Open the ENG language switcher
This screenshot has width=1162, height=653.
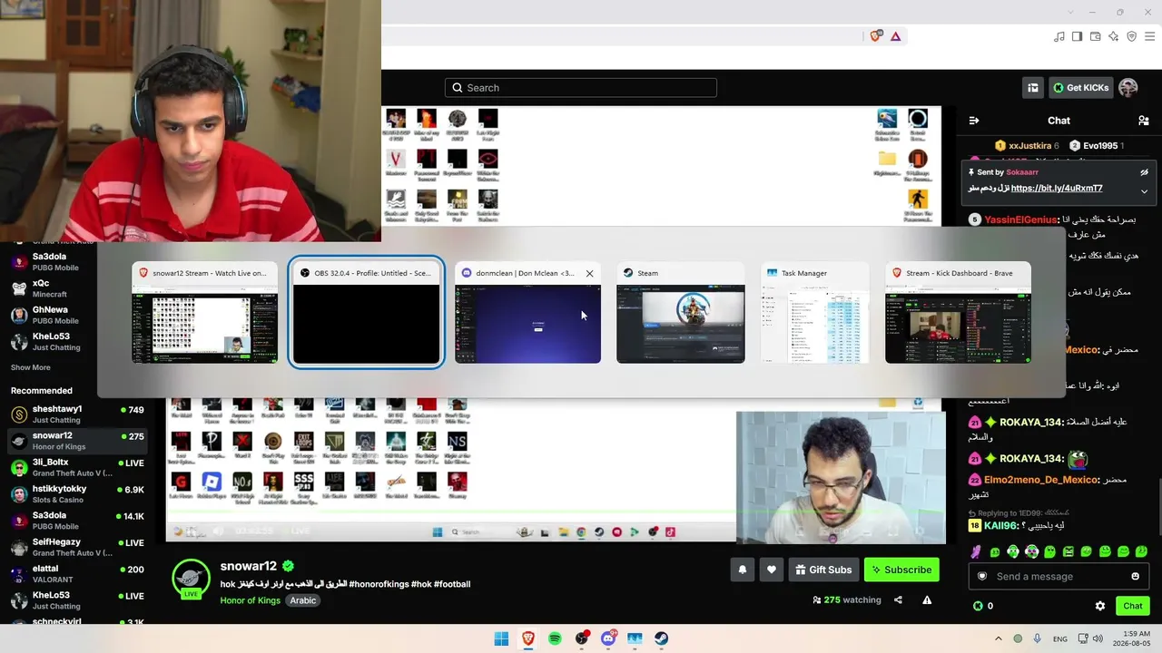(1059, 638)
